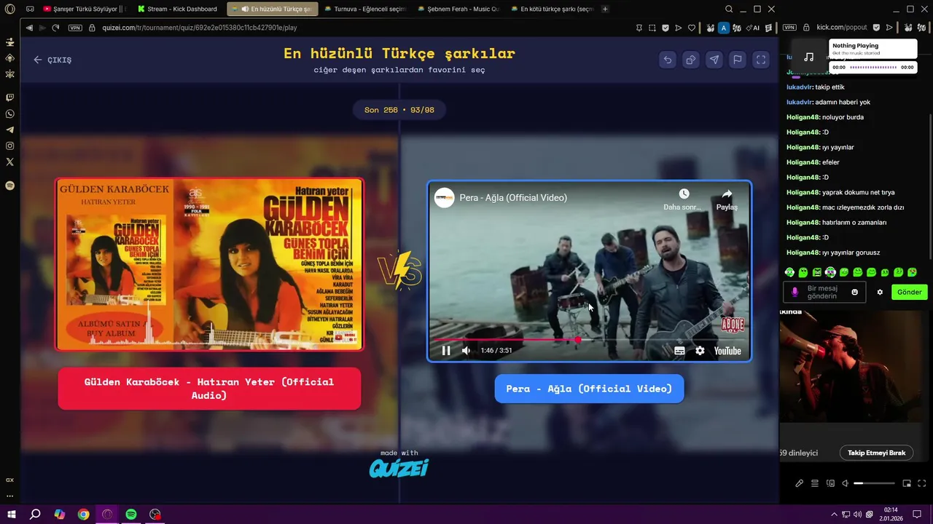This screenshot has width=933, height=524.
Task: Click the Gülden Karaböcek album thumbnail
Action: pos(209,264)
